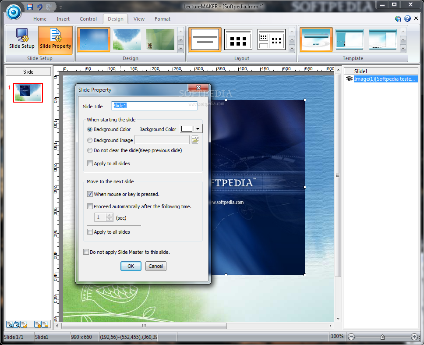Click the remove slide minus icon

[x=45, y=324]
